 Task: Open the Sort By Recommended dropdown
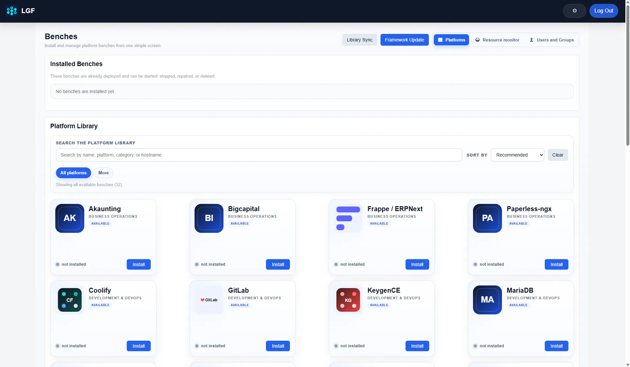(x=517, y=155)
